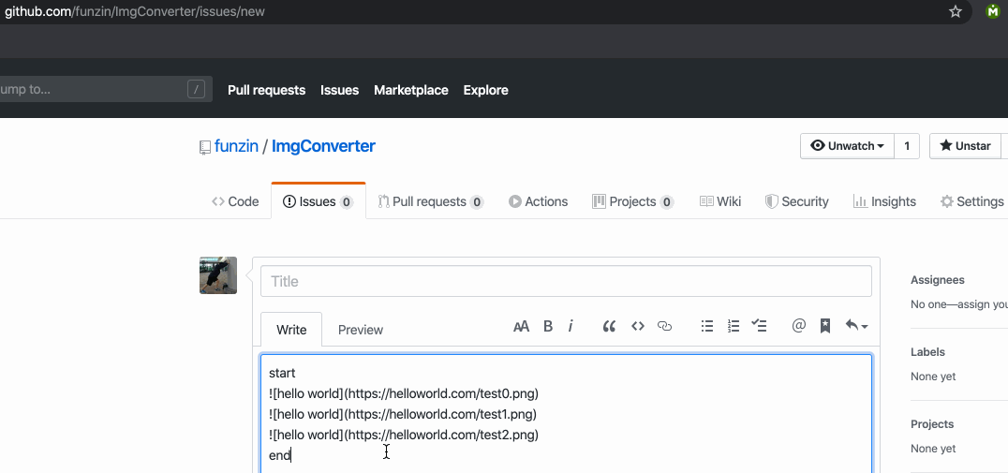
Task: Insert code formatting
Action: click(x=638, y=327)
